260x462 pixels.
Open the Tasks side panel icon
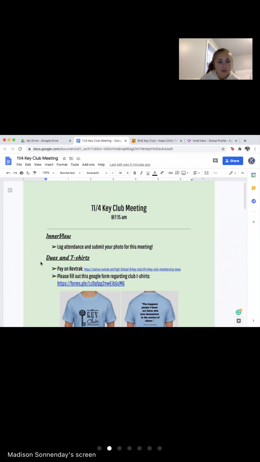[x=253, y=201]
